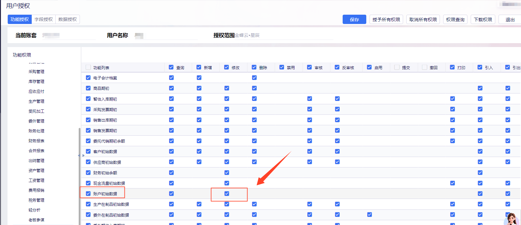Grant all permissions with 授予所有权限
The image size is (521, 225).
click(x=386, y=19)
